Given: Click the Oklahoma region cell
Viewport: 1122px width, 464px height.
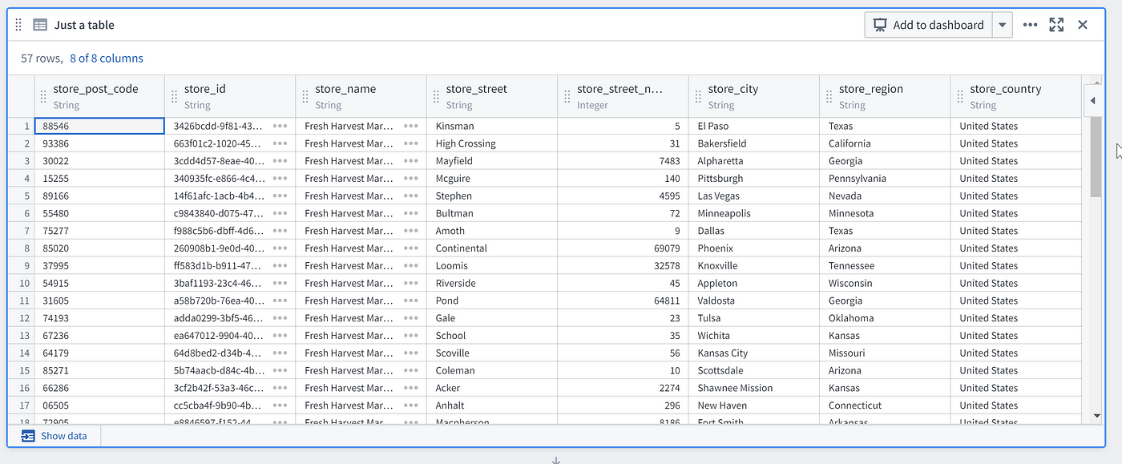Looking at the screenshot, I should coord(885,318).
